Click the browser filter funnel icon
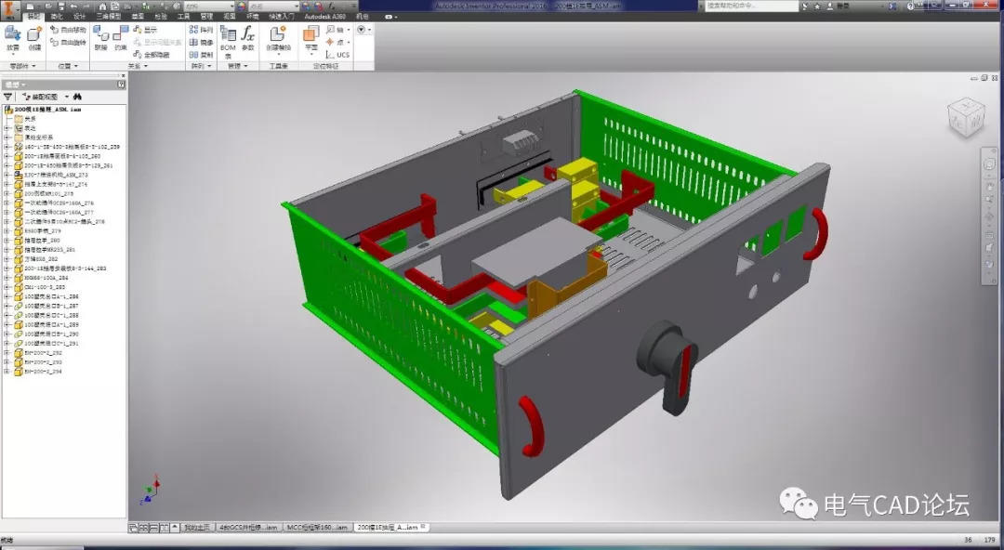Screen dimensions: 1004x550 (8, 97)
